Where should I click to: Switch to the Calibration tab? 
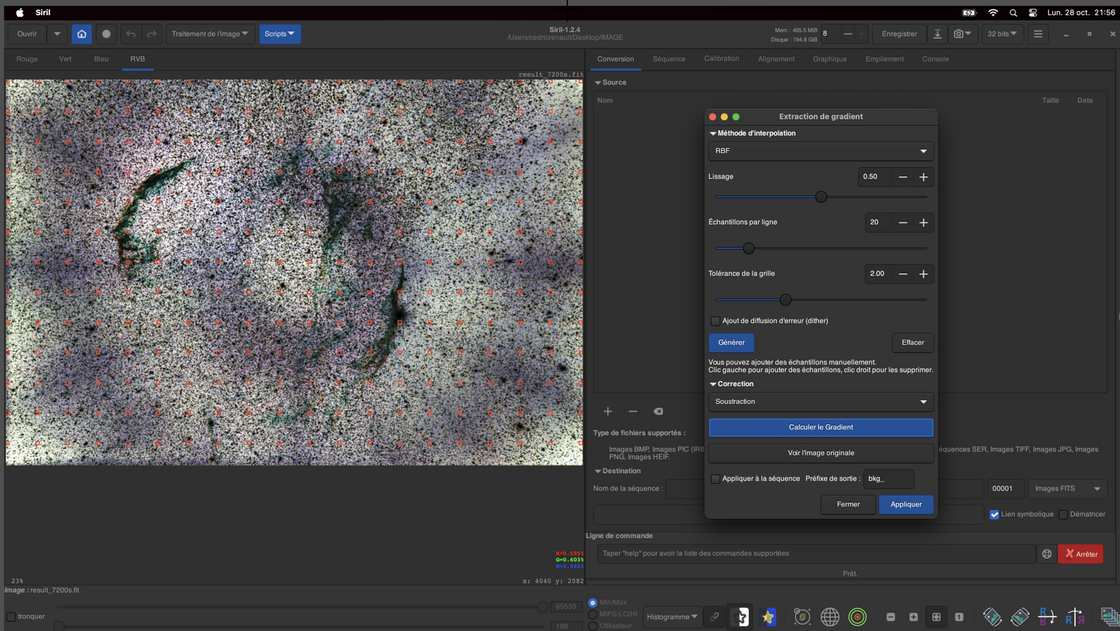(x=721, y=59)
